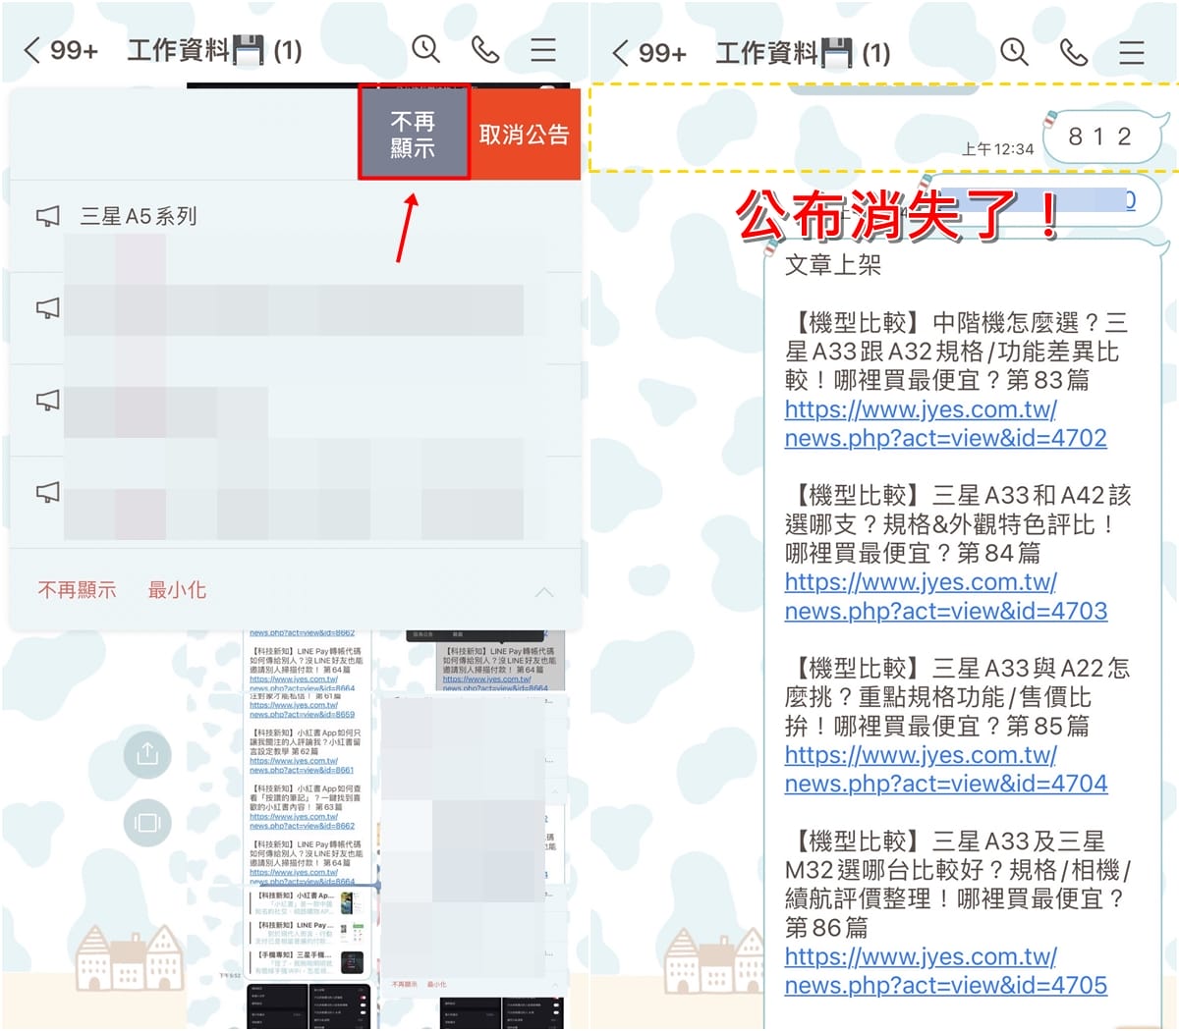Tap the round multi-select button below share
The width and height of the screenshot is (1179, 1031).
147,823
